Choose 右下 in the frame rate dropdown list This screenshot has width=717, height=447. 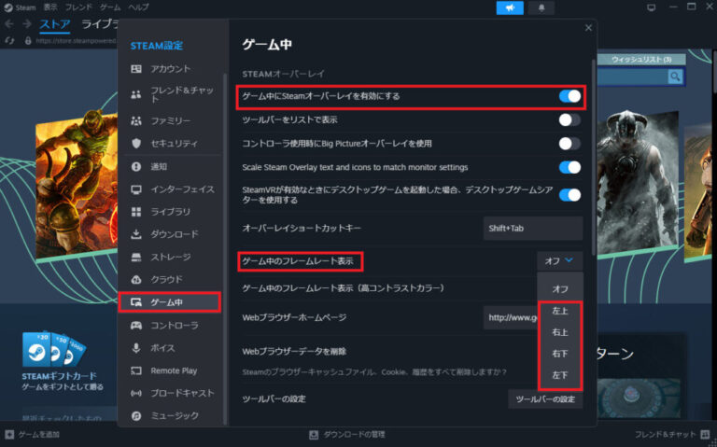click(560, 354)
